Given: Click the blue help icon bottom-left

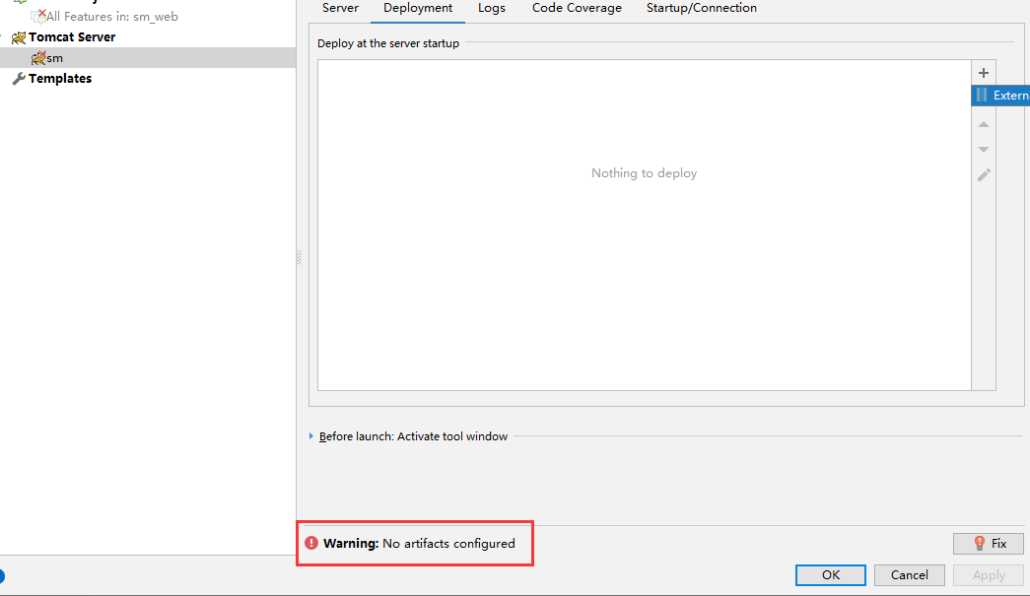Looking at the screenshot, I should pyautogui.click(x=2, y=576).
